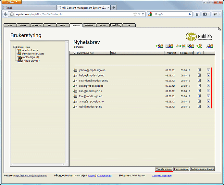Click the Google search input field
The height and width of the screenshot is (185, 224).
click(171, 14)
